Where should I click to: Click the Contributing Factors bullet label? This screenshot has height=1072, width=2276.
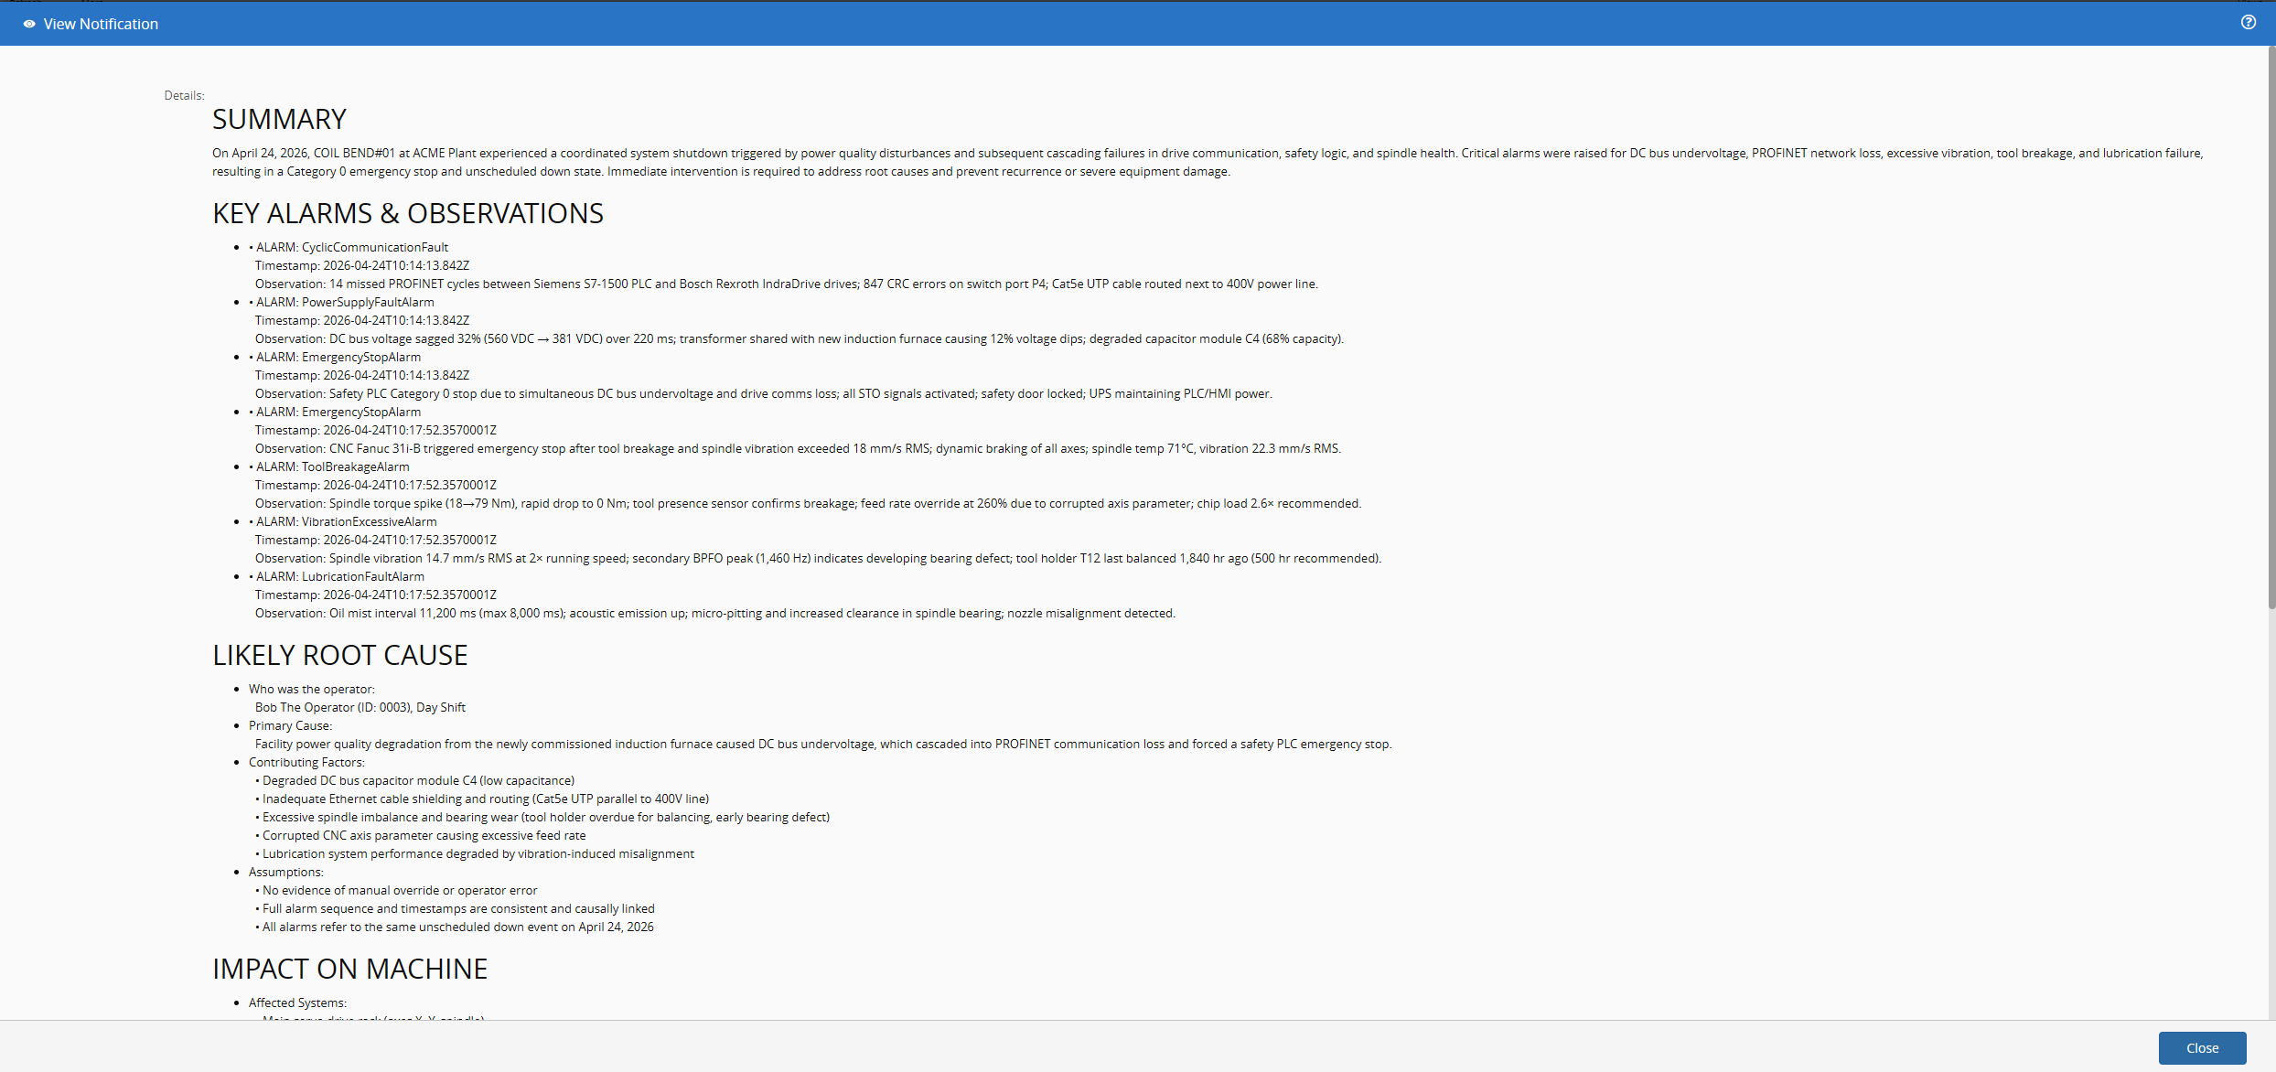[306, 763]
